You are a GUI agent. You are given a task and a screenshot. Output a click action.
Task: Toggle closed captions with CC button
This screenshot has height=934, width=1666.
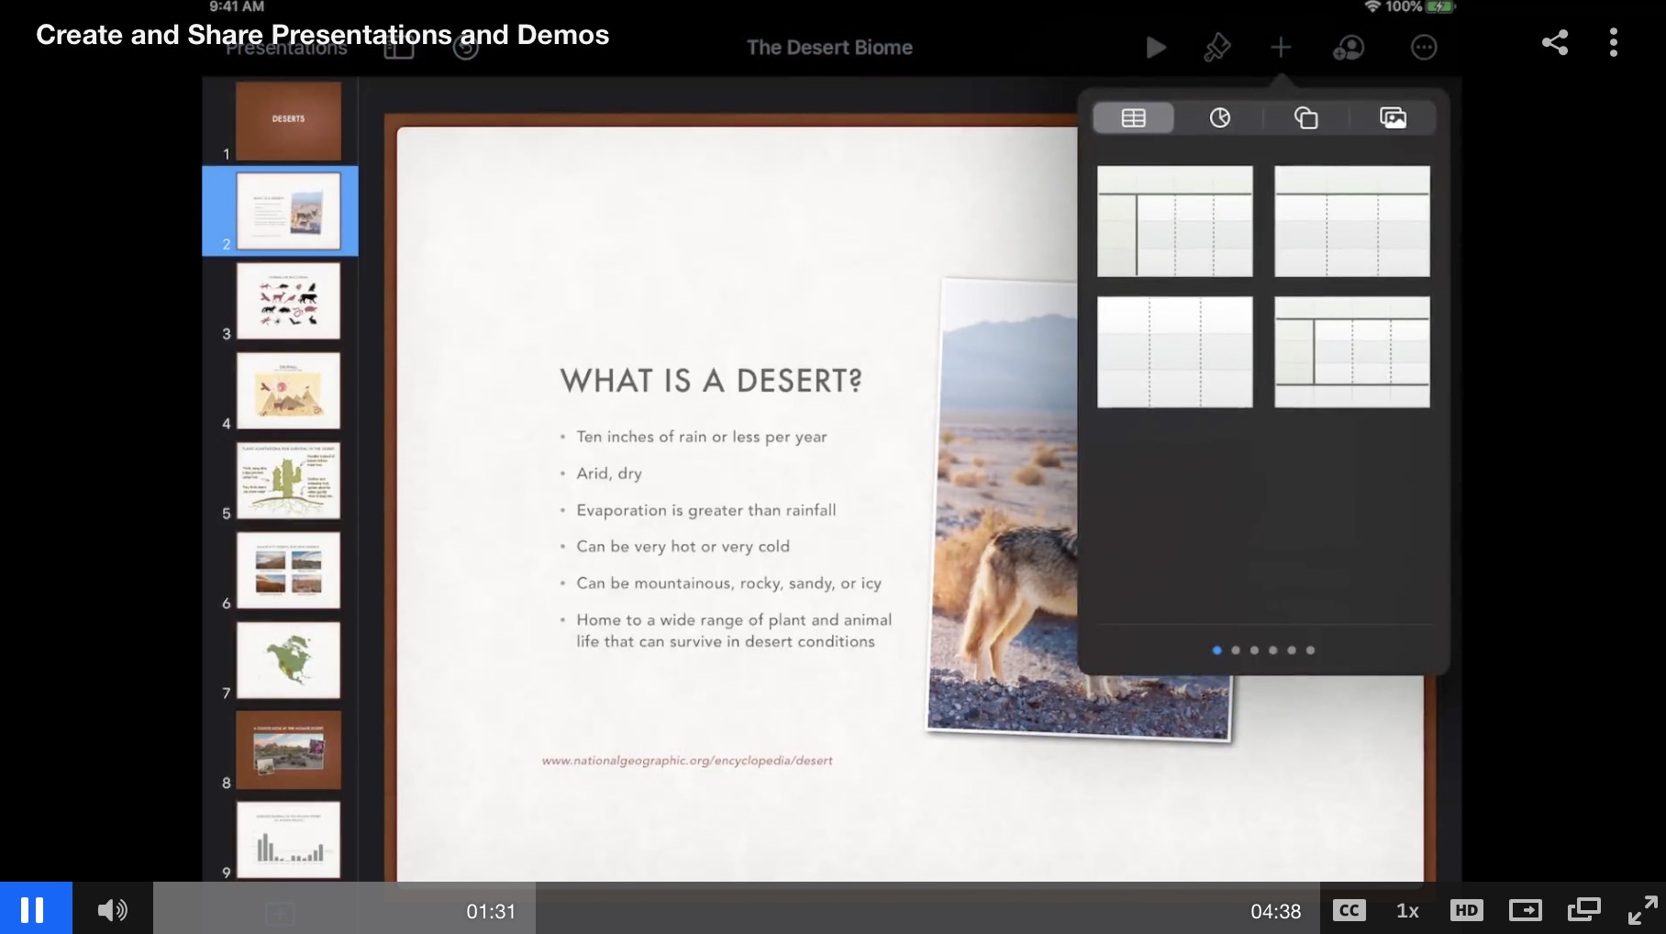pyautogui.click(x=1349, y=910)
